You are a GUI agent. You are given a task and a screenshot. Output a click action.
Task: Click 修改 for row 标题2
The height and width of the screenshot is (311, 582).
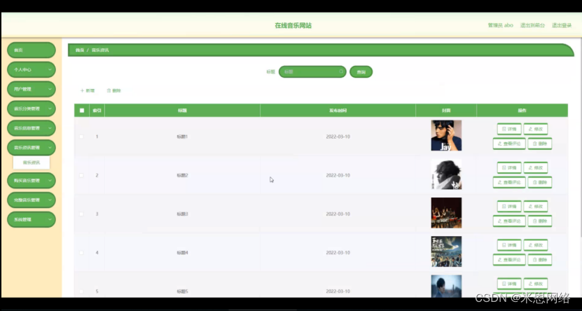536,167
